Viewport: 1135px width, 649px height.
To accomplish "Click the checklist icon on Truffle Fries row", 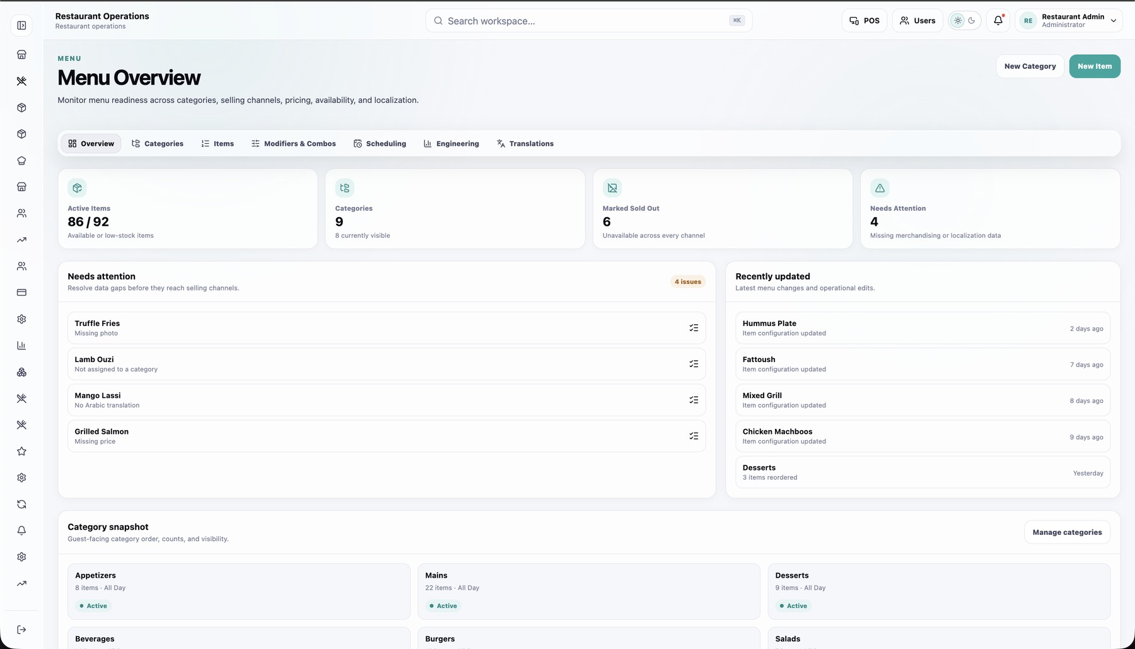I will 694,328.
